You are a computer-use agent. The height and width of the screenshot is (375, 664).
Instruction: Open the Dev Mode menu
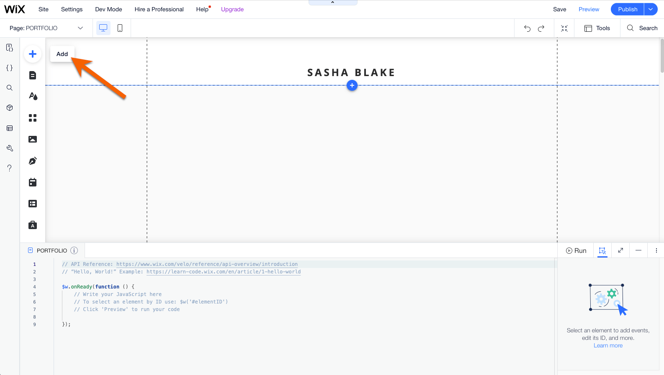pos(109,9)
